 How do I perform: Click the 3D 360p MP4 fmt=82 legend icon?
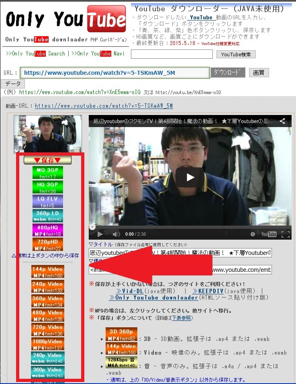121,335
